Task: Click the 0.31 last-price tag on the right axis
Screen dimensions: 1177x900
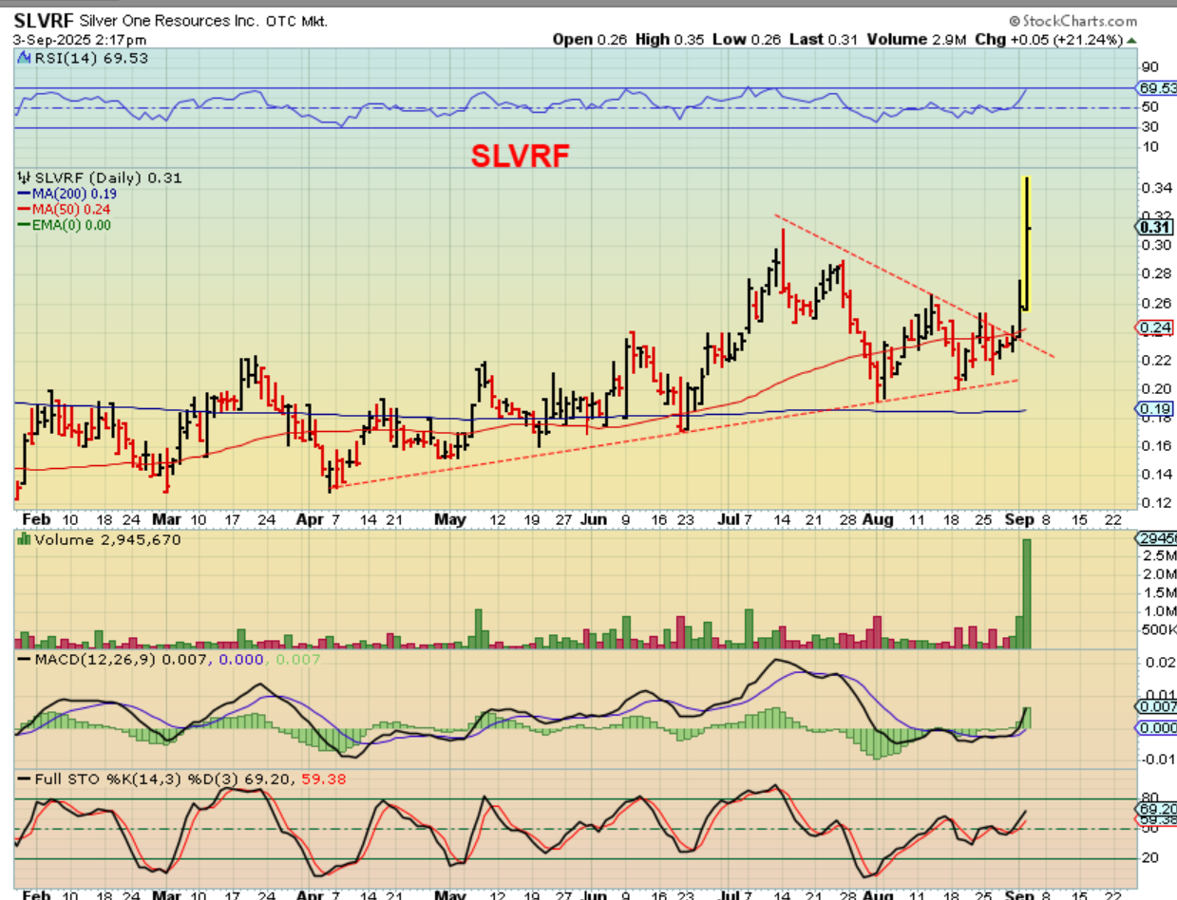Action: coord(1154,227)
